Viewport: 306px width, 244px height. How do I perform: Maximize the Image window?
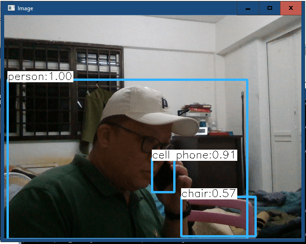(x=270, y=8)
